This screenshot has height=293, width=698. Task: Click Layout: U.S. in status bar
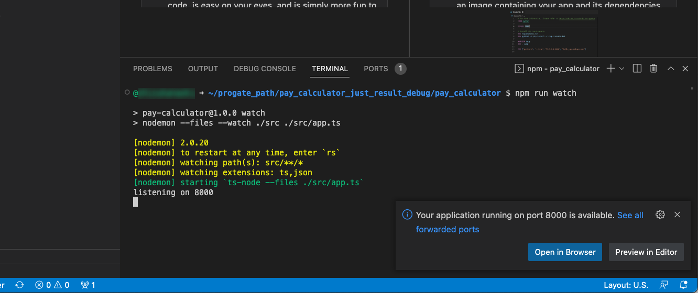pyautogui.click(x=626, y=285)
